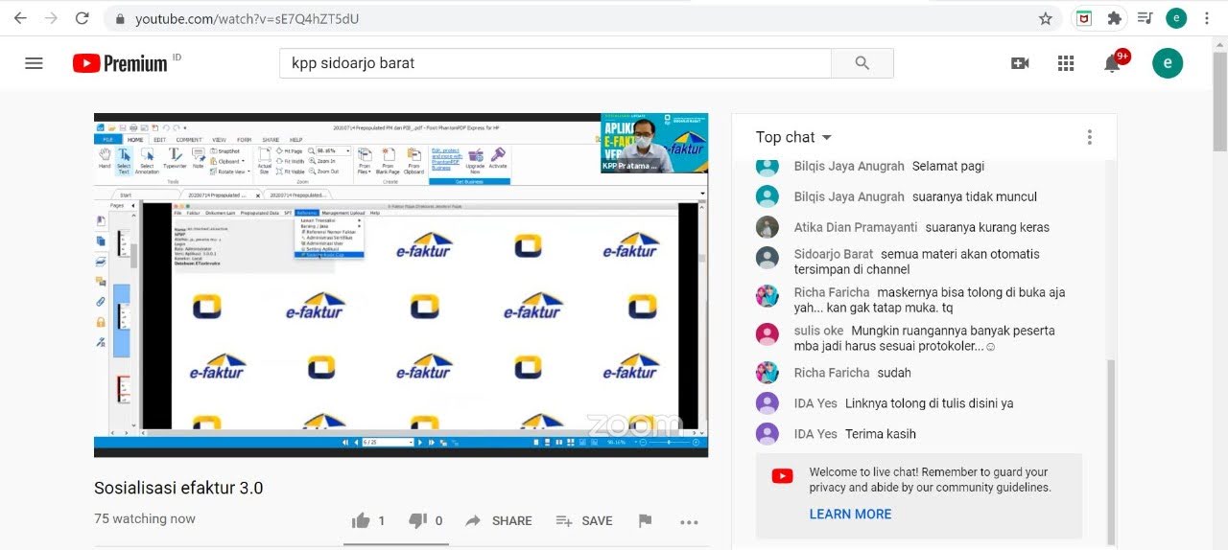Report the video with flag icon
The width and height of the screenshot is (1228, 550).
645,520
